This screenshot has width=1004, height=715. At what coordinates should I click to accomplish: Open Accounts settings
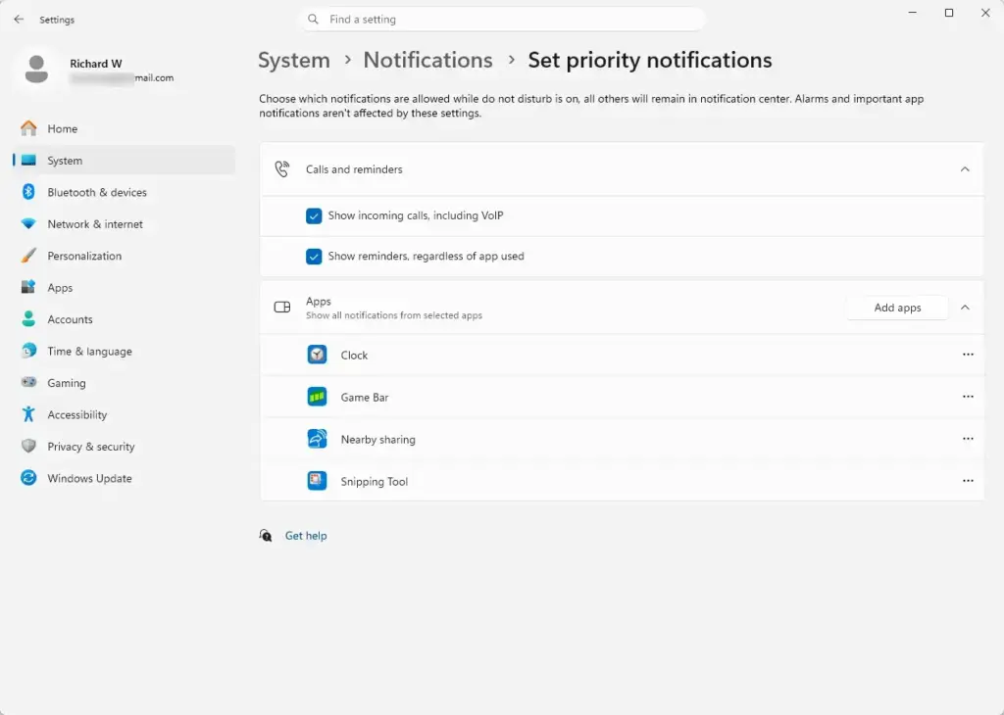(124, 319)
